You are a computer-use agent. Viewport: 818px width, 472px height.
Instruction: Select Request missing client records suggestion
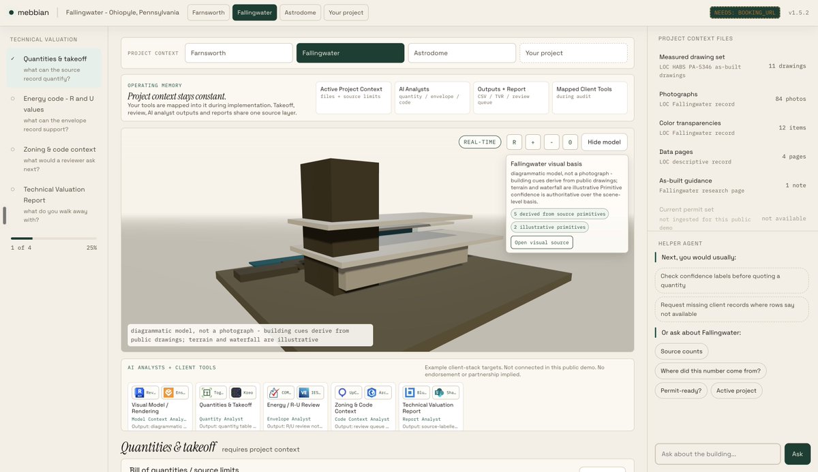coord(732,309)
